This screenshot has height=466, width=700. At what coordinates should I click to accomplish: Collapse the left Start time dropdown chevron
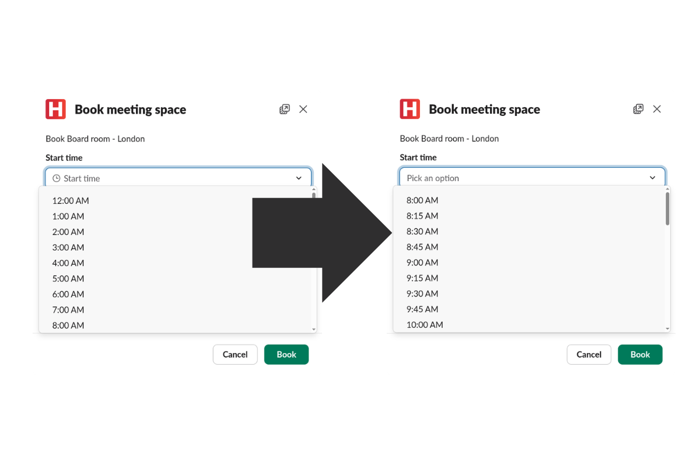(299, 178)
